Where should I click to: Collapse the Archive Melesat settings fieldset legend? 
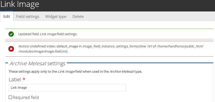(x=37, y=63)
